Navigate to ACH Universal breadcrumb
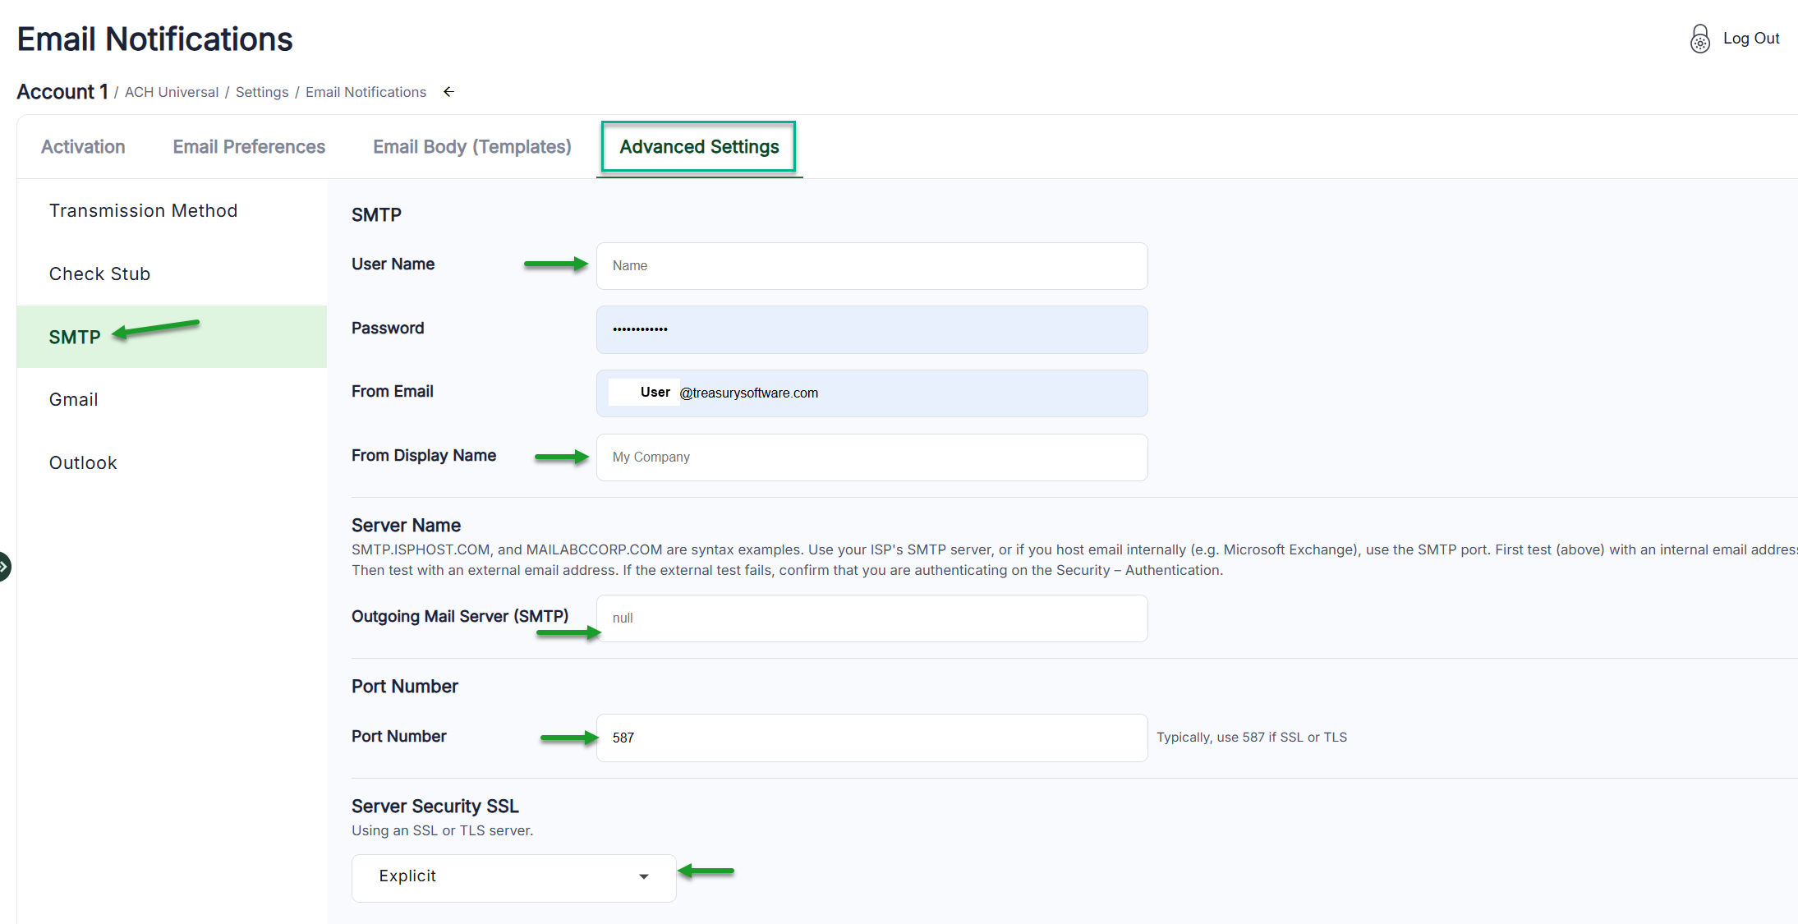 point(171,92)
